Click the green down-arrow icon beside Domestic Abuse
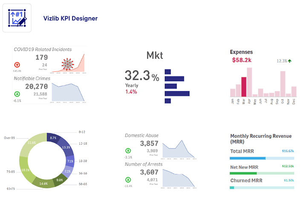Image resolution: width=307 pixels, height=199 pixels. tap(128, 151)
